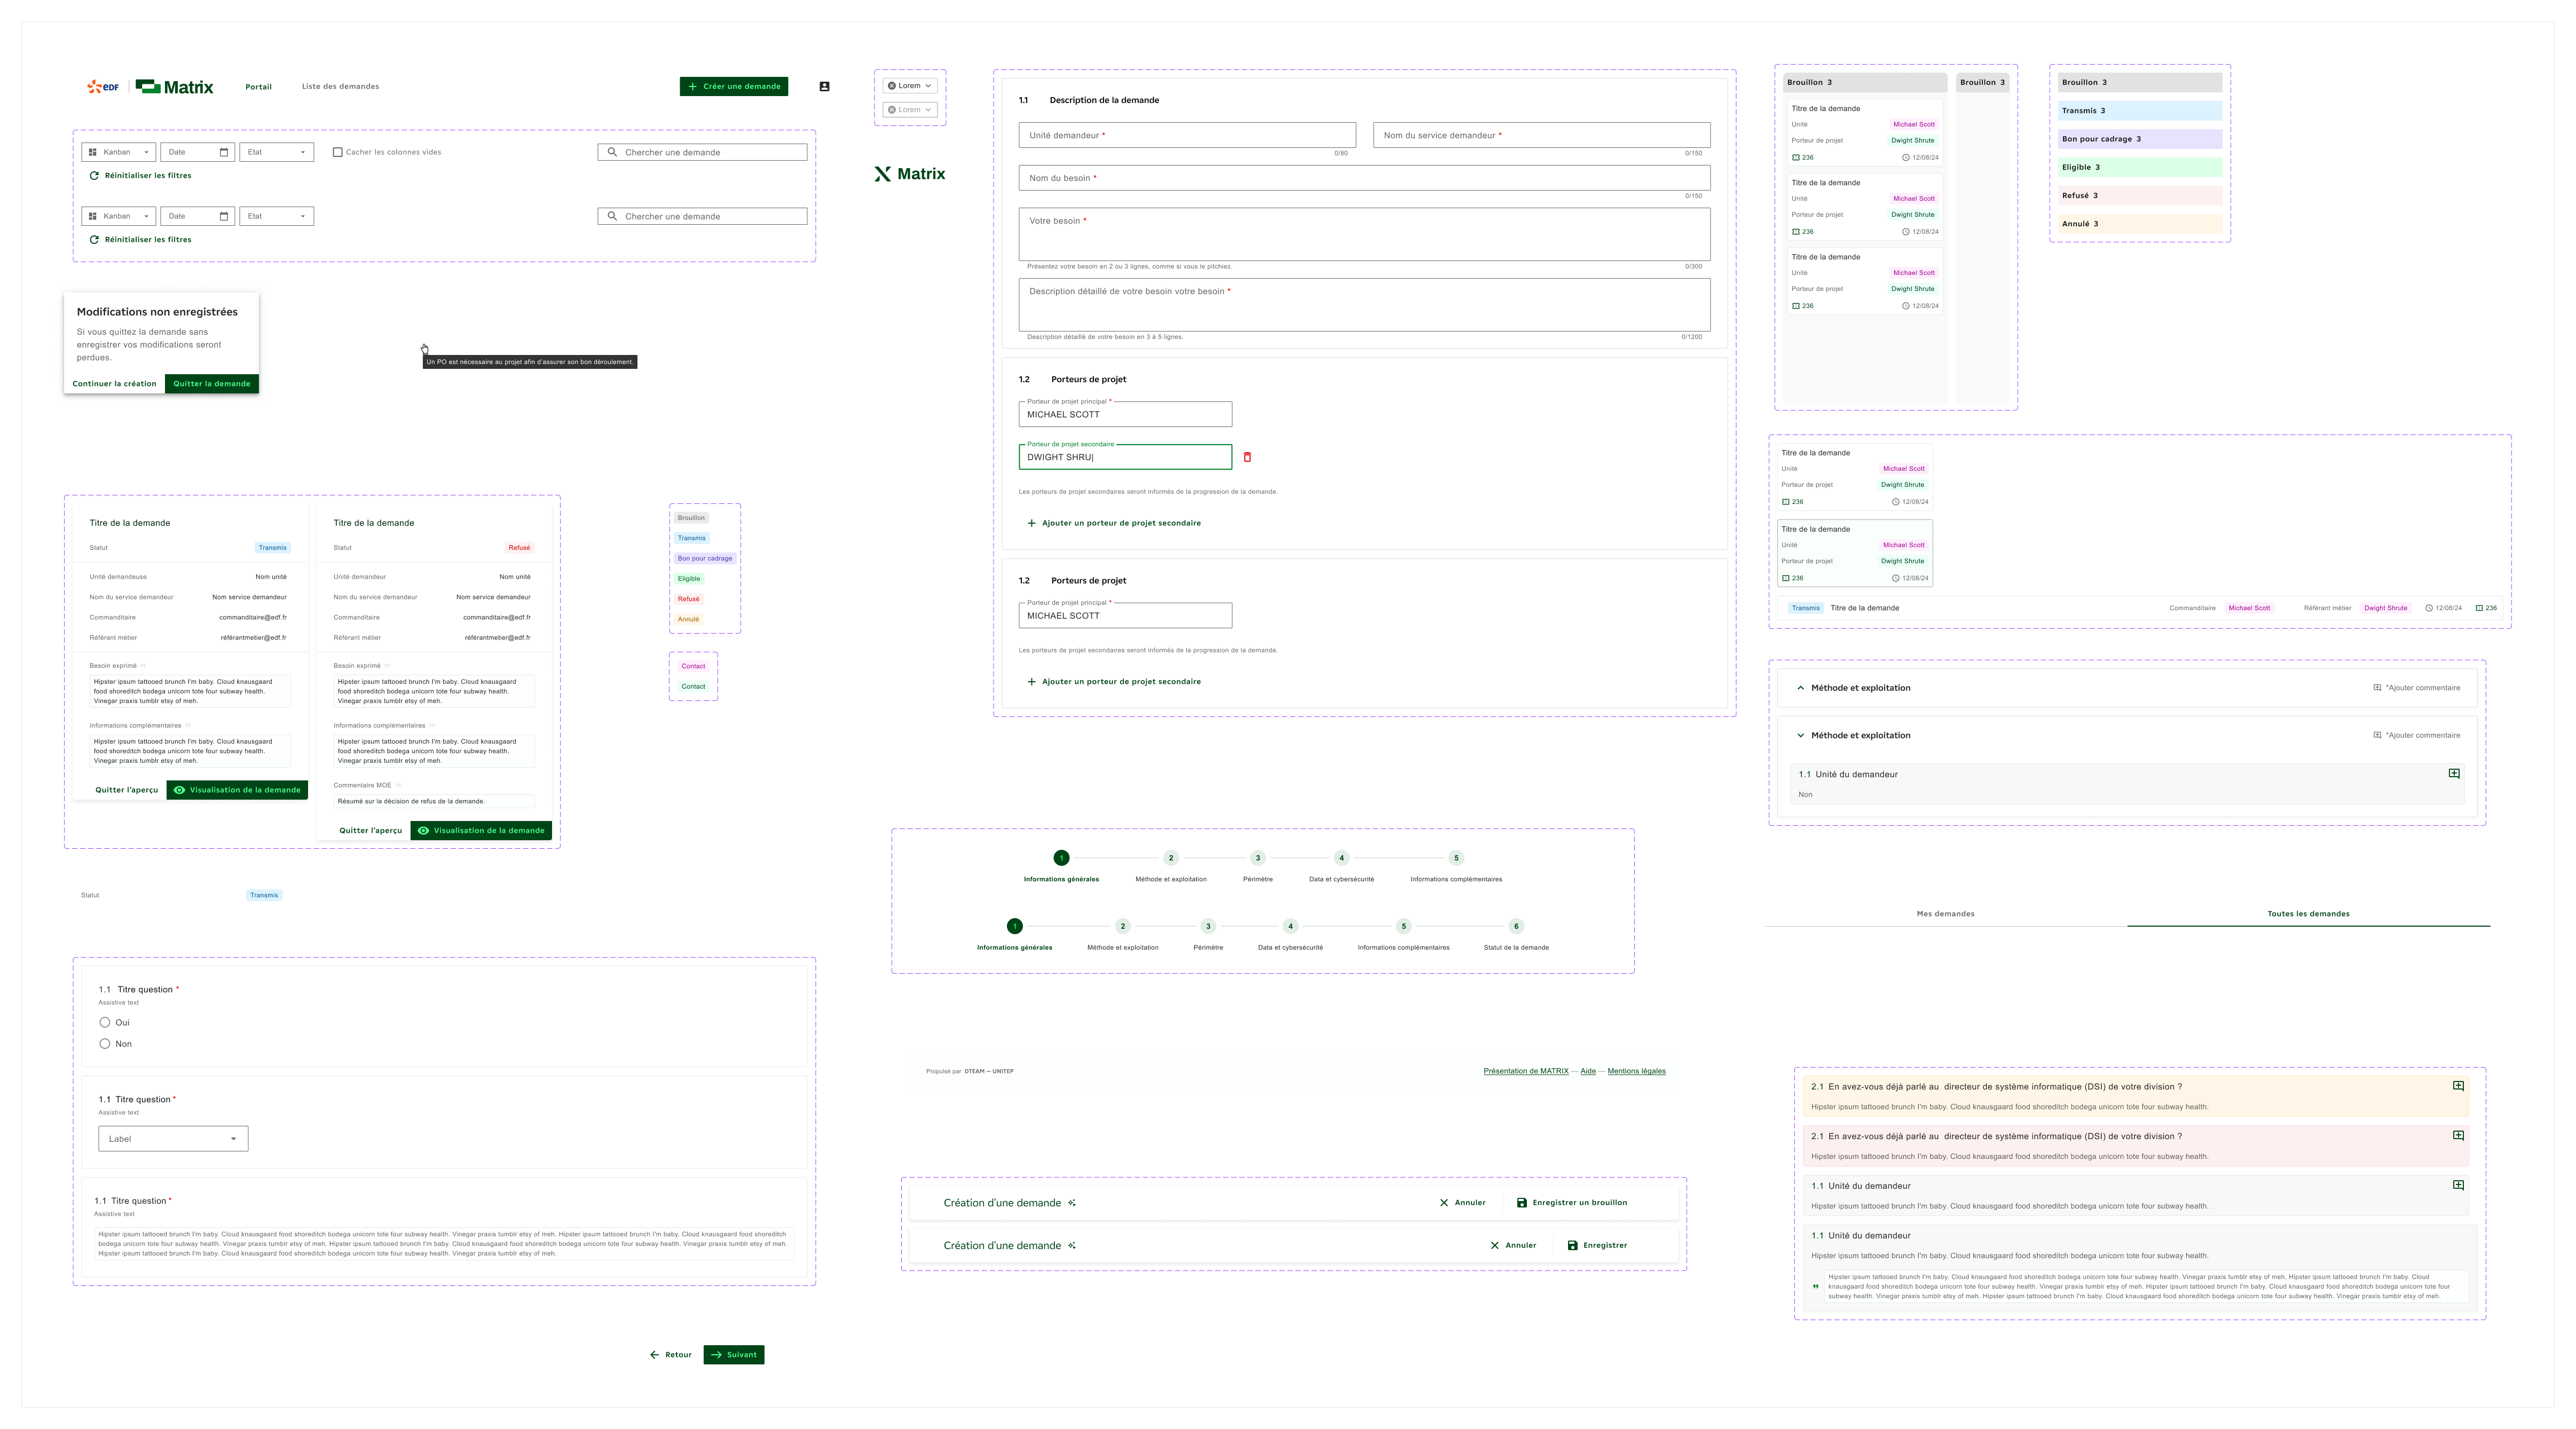
Task: Click the pink 'Contact' chip
Action: click(x=693, y=666)
